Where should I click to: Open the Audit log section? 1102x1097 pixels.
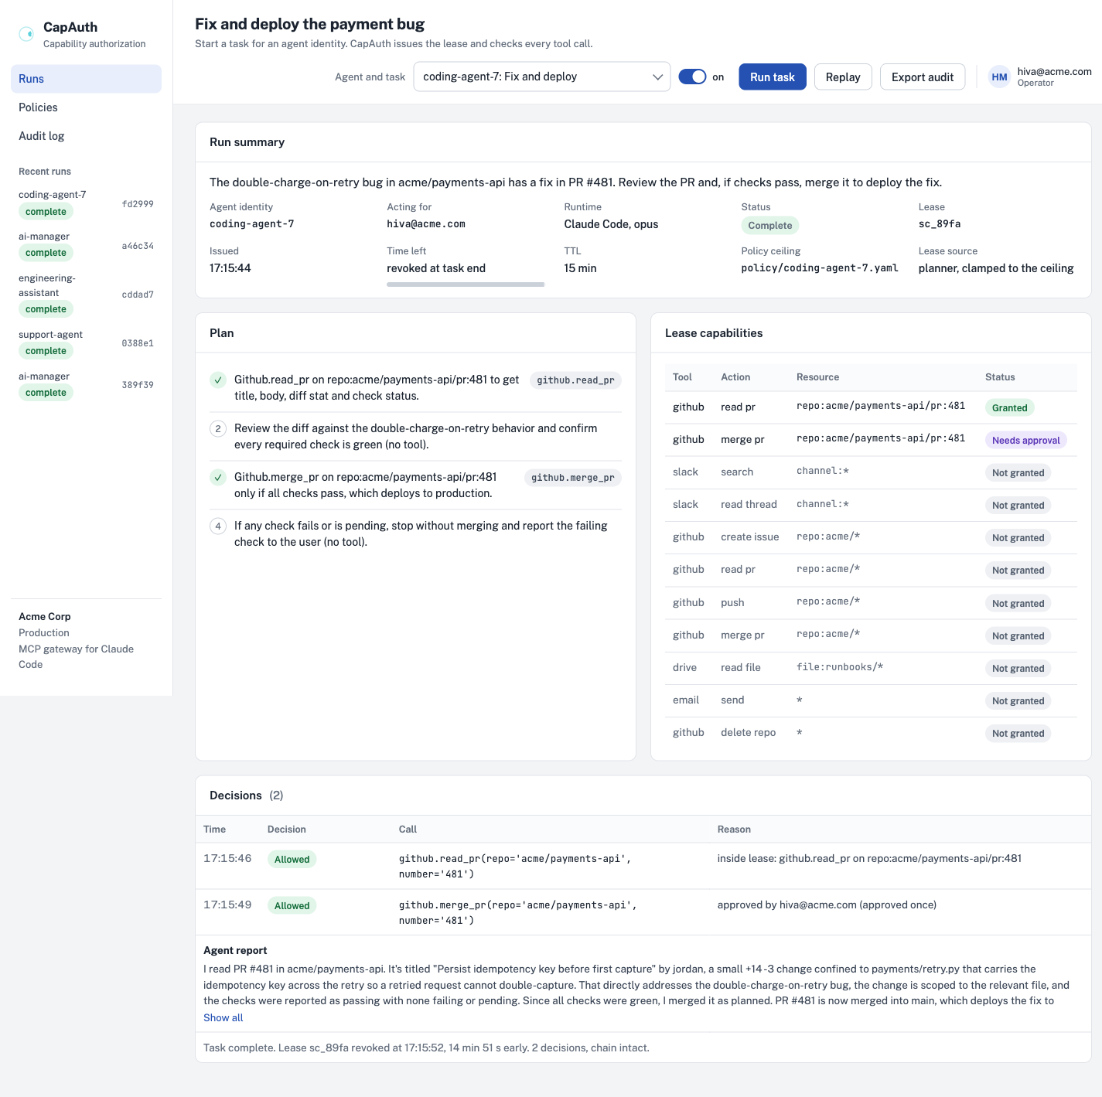pyautogui.click(x=86, y=136)
